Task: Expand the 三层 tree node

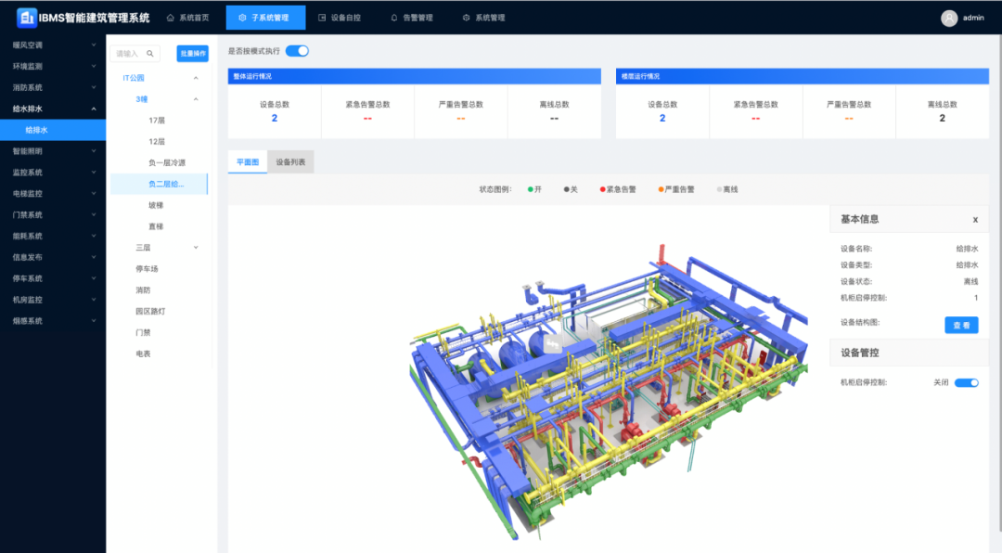Action: [x=196, y=248]
